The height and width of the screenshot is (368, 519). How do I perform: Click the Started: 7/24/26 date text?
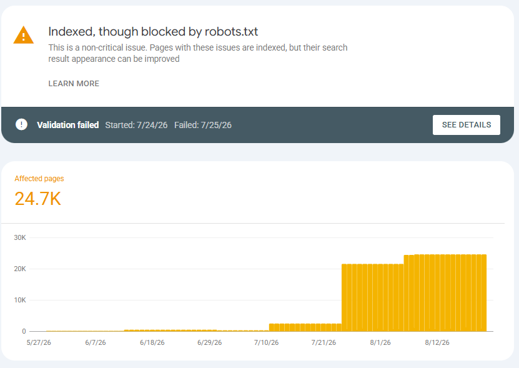tap(136, 125)
